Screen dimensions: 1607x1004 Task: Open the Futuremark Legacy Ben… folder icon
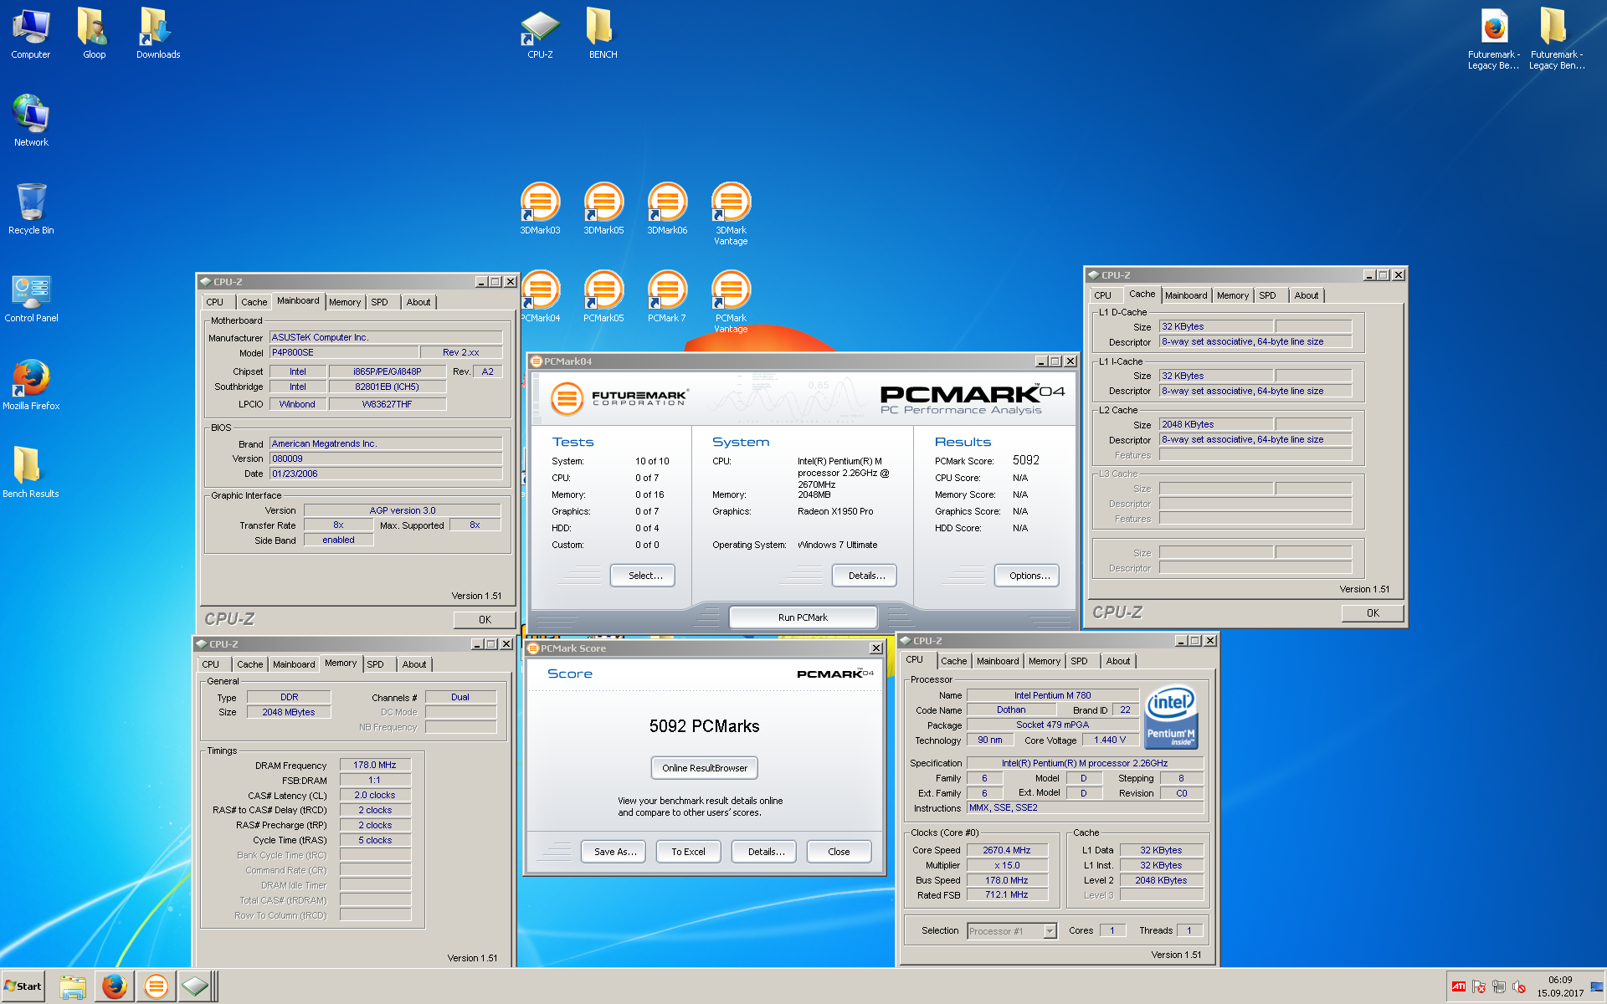coord(1556,38)
